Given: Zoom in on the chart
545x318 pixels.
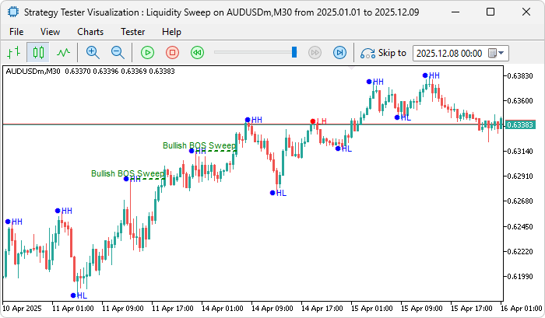Looking at the screenshot, I should pos(93,52).
